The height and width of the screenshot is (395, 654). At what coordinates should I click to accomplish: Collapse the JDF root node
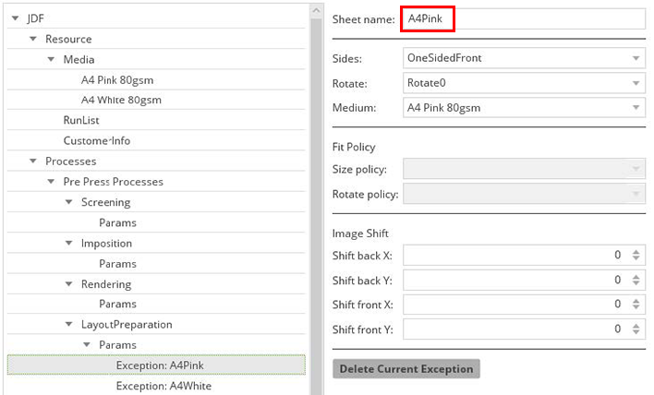tap(16, 18)
